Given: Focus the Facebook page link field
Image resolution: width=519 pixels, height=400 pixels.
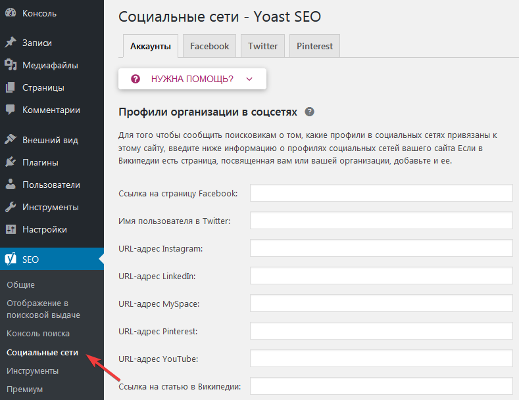Looking at the screenshot, I should click(x=382, y=192).
